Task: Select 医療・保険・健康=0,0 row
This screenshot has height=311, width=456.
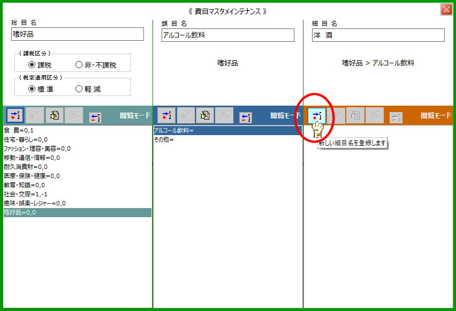Action: tap(78, 176)
